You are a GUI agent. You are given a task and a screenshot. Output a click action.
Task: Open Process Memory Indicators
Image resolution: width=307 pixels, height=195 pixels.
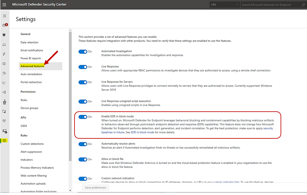37,168
